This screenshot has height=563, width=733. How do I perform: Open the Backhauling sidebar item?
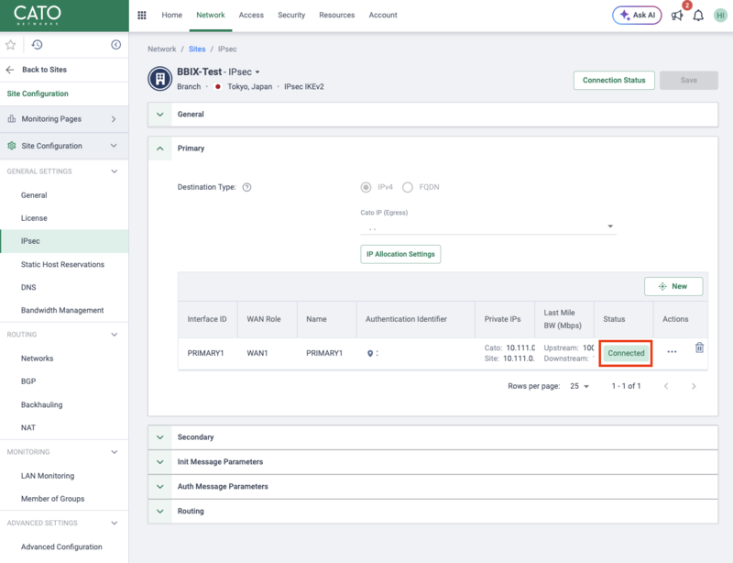41,404
